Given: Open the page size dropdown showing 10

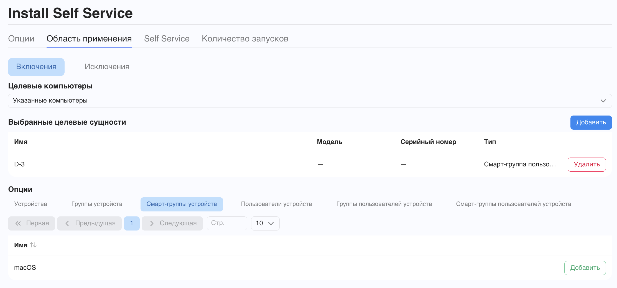Looking at the screenshot, I should pos(265,223).
